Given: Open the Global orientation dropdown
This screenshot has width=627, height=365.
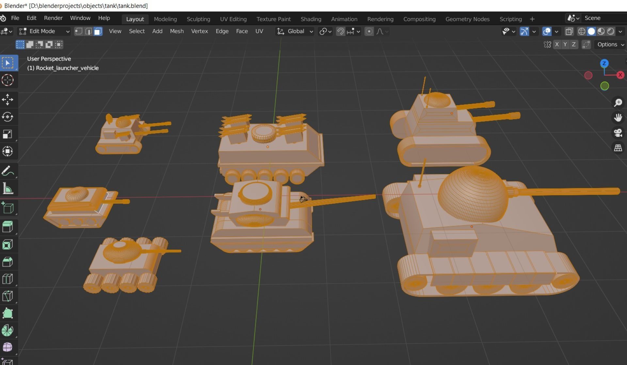Looking at the screenshot, I should [x=295, y=31].
